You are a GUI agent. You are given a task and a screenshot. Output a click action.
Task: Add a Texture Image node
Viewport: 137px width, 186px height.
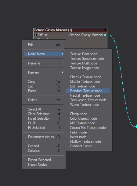88,68
